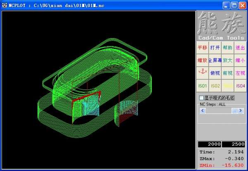The height and width of the screenshot is (171, 248).
Task: Switch to 左视 left view
Action: (x=240, y=73)
